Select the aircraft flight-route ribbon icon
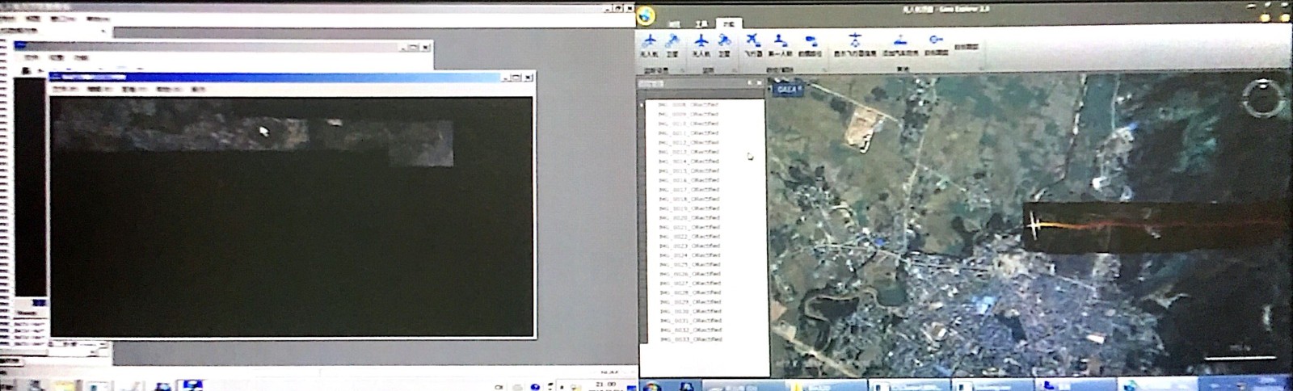This screenshot has width=1293, height=391. [752, 41]
